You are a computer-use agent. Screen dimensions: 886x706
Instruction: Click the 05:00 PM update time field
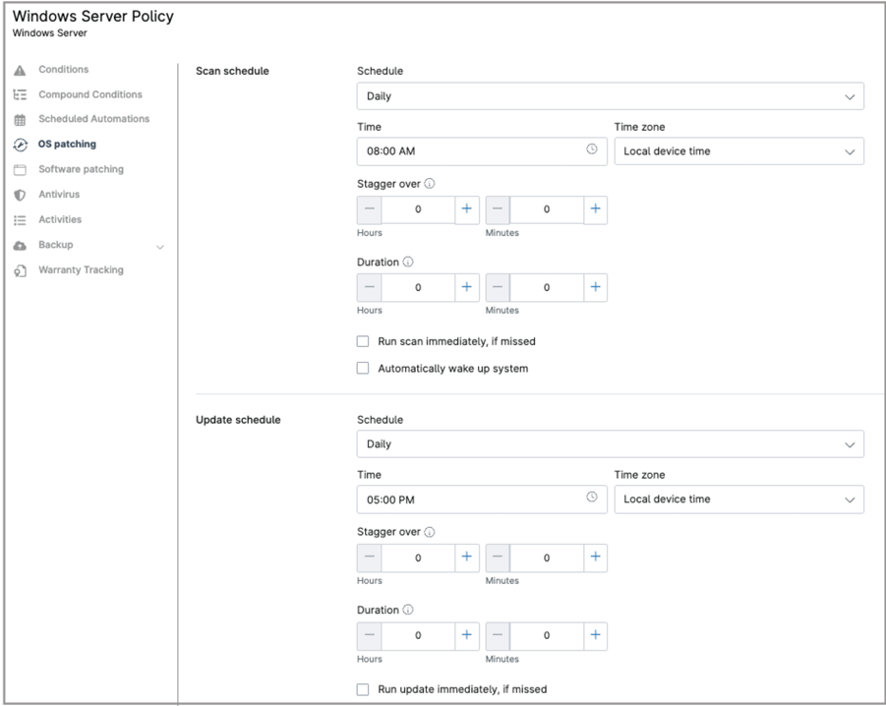click(x=482, y=500)
